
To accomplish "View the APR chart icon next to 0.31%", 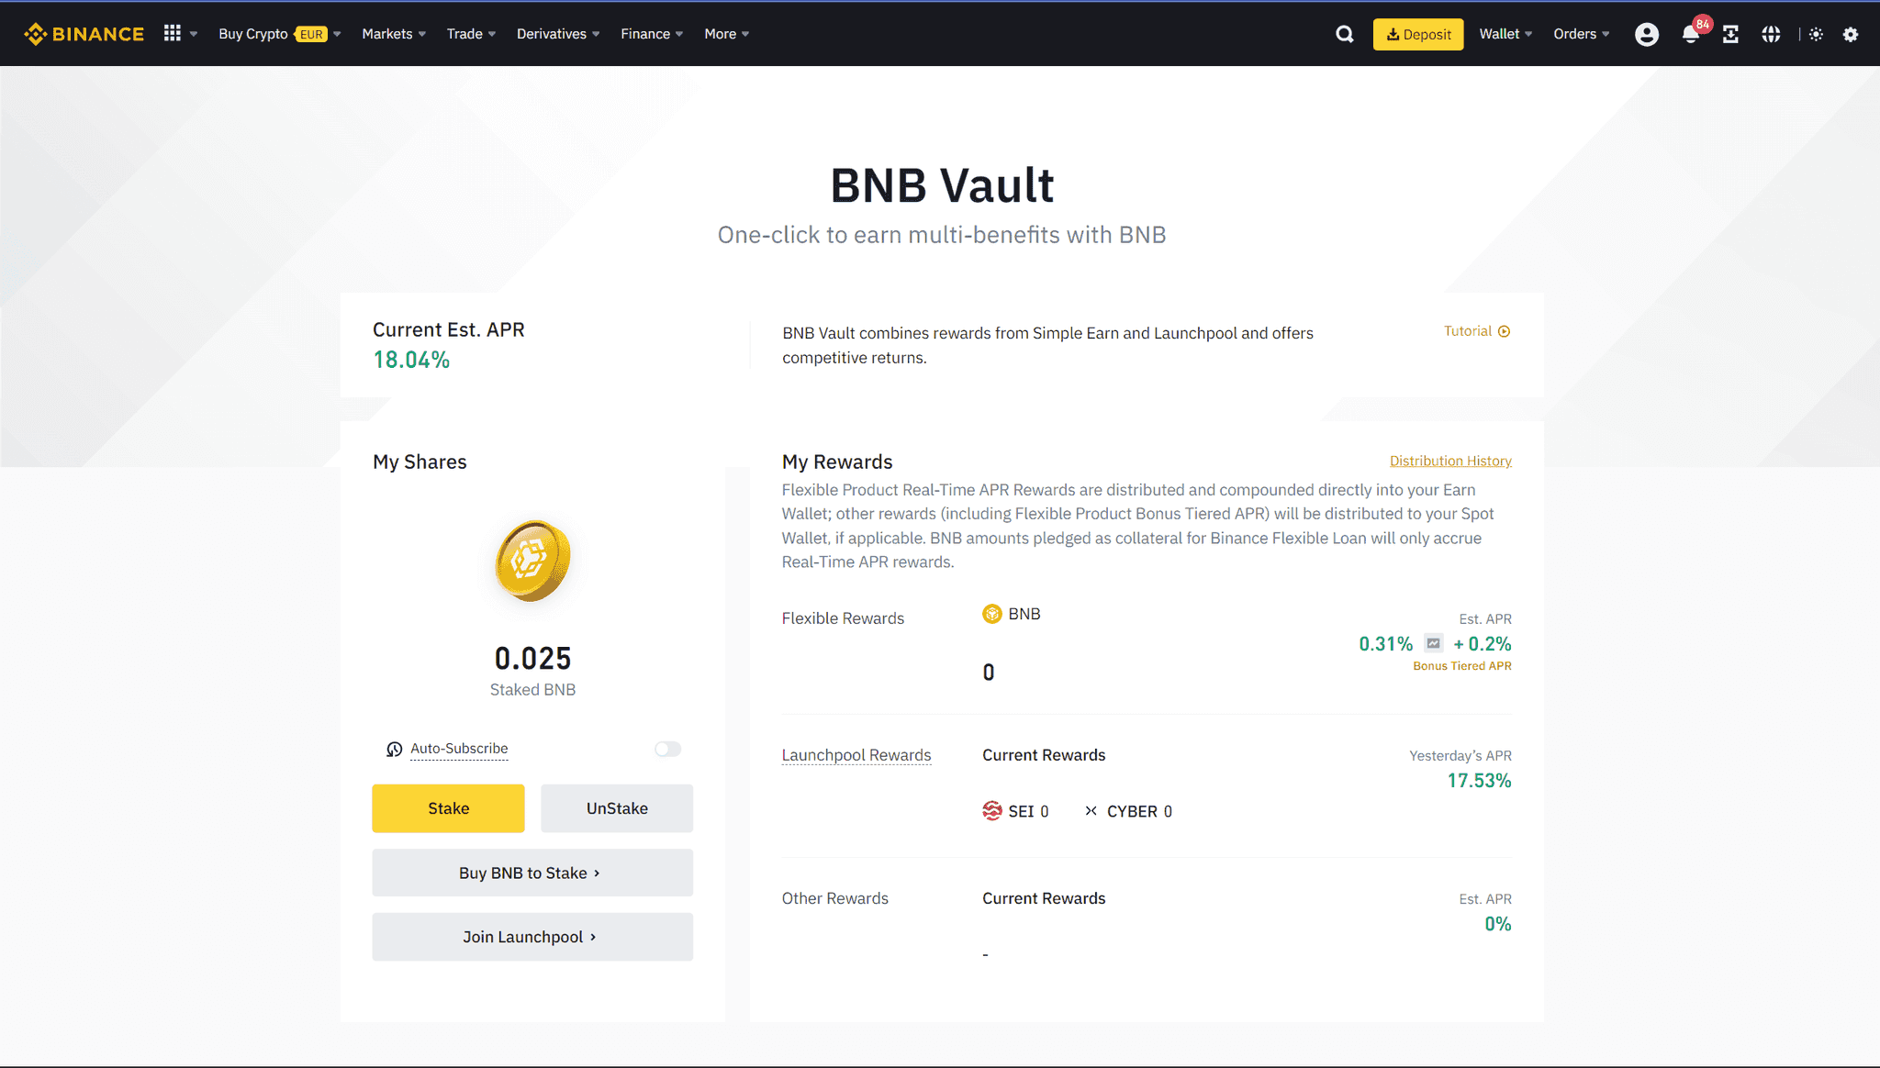I will pos(1433,643).
